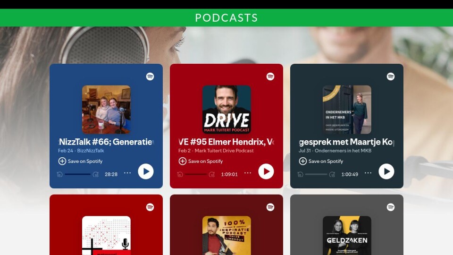This screenshot has width=453, height=255.
Task: Seek on Ondernemers in het MKB progress bar
Action: tap(316, 174)
